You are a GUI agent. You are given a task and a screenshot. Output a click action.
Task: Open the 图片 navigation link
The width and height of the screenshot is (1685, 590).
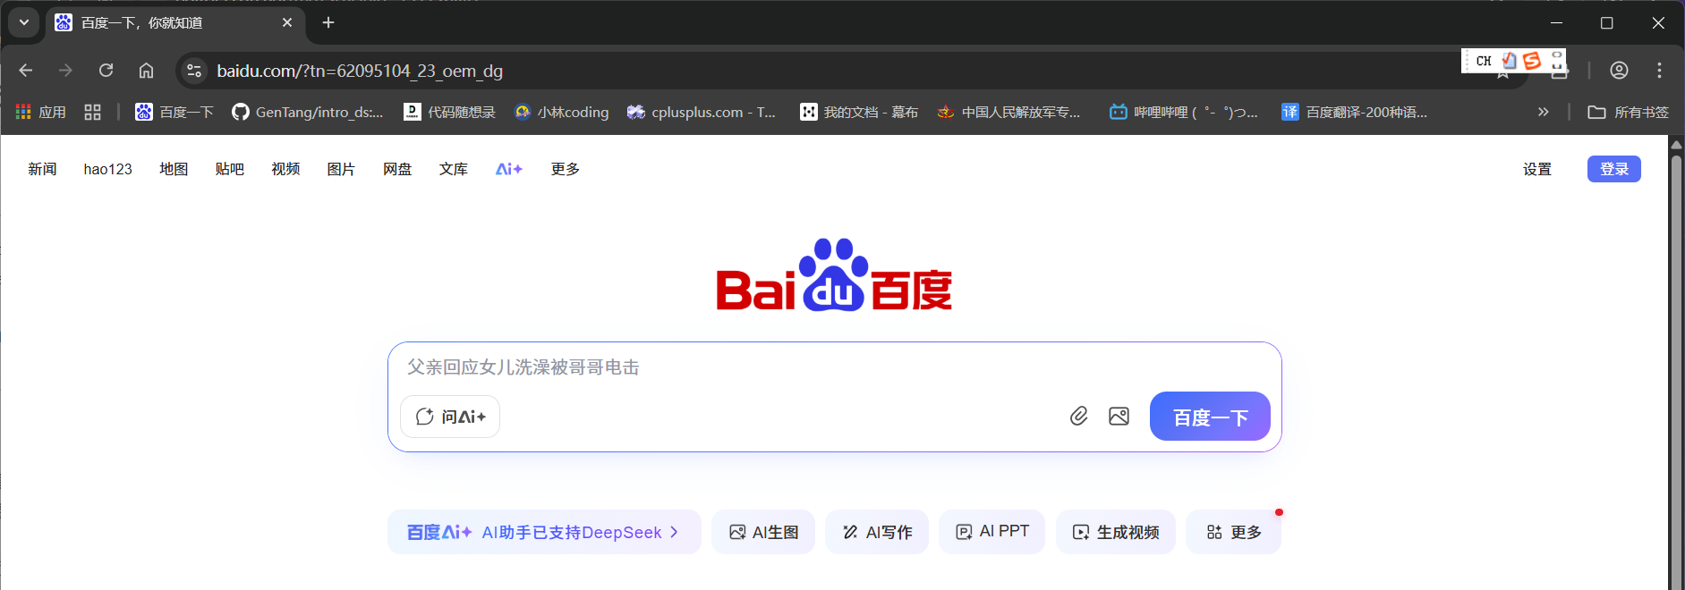tap(341, 169)
